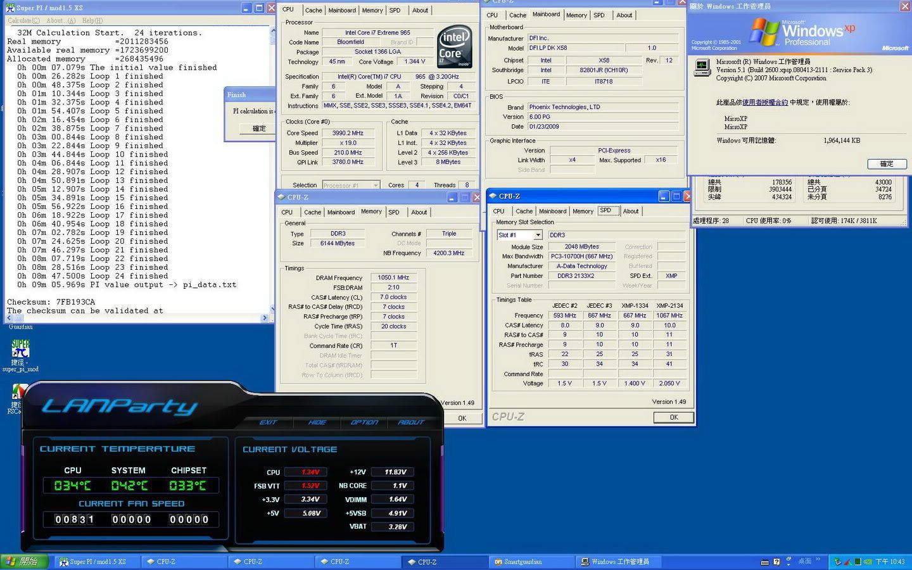Viewport: 912px width, 570px height.
Task: Open the end-user license agreement link
Action: click(x=765, y=103)
